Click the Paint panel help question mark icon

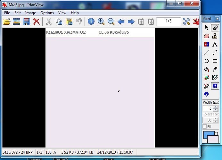click(215, 86)
